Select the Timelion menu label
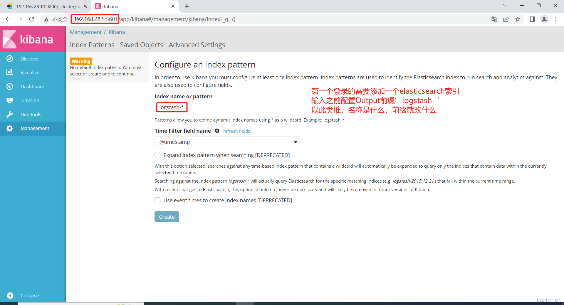The image size is (564, 305). 30,100
